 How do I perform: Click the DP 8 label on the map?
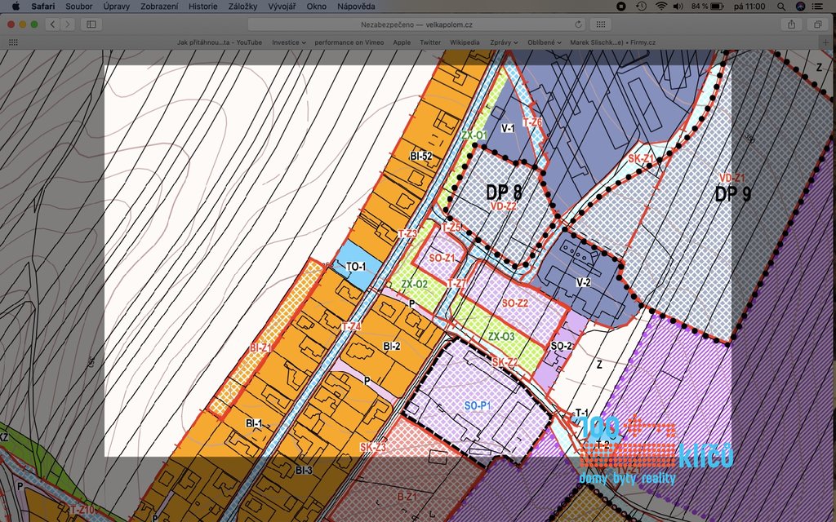click(504, 192)
